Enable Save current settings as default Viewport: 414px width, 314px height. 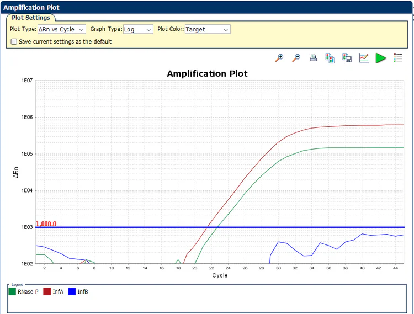[x=14, y=41]
